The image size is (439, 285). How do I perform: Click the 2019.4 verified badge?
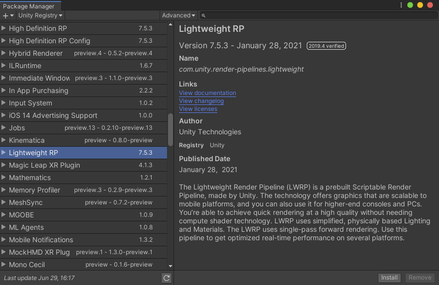pyautogui.click(x=326, y=46)
